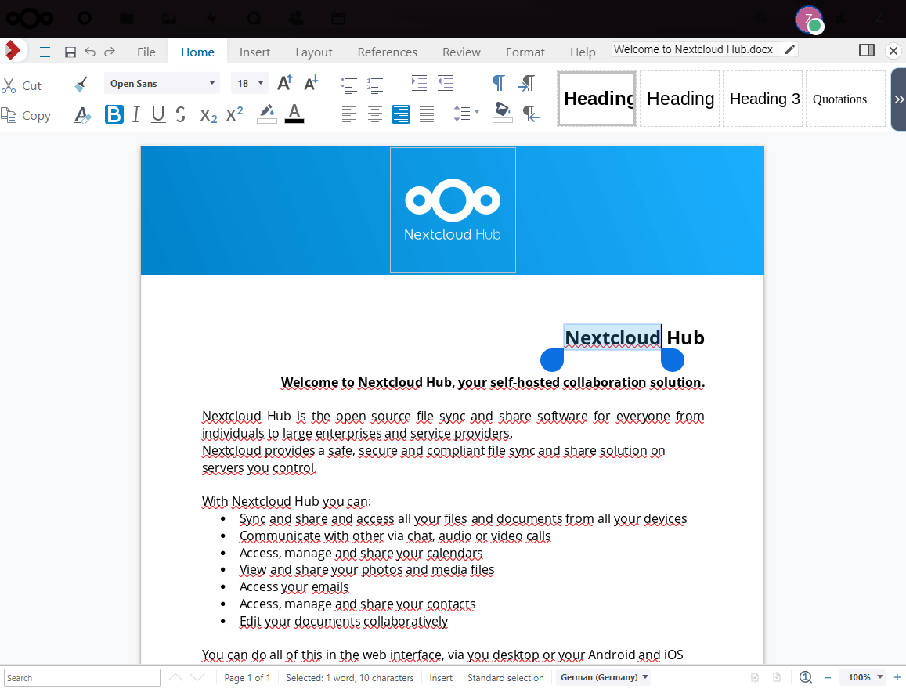This screenshot has width=906, height=689.
Task: Apply the bold Heading 1 style
Action: pos(597,99)
